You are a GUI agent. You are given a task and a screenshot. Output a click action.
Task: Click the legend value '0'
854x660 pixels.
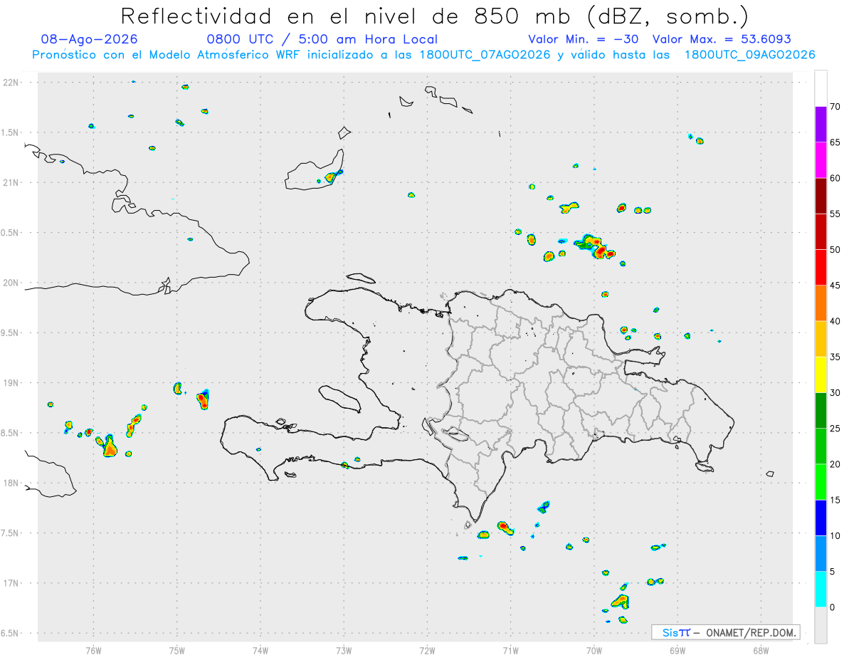point(833,607)
